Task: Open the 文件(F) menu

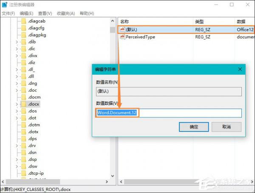Action: tap(8, 14)
